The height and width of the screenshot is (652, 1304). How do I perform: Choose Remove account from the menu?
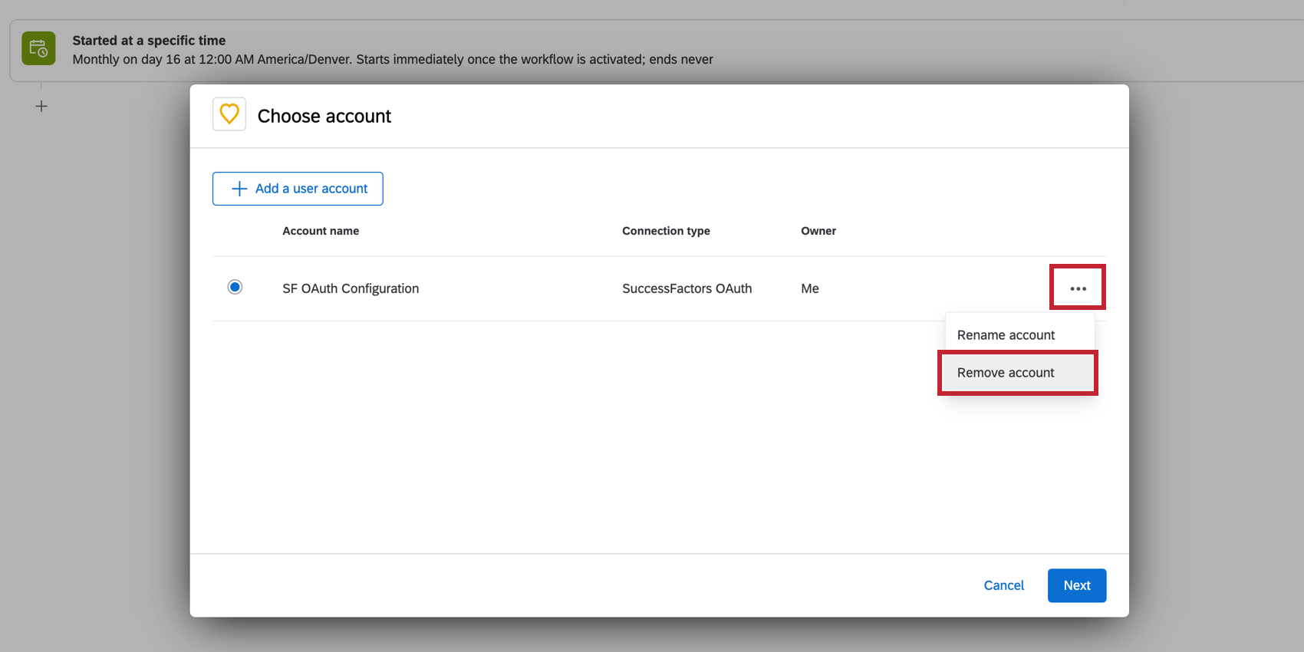point(1006,373)
